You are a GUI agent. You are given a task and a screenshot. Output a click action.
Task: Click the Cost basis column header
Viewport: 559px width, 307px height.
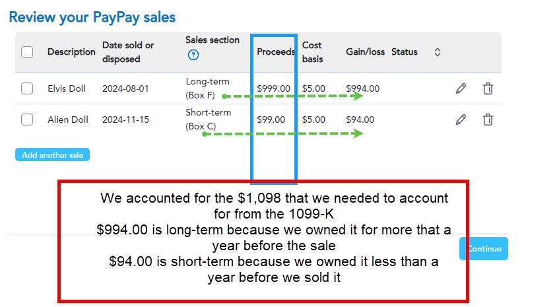click(313, 52)
